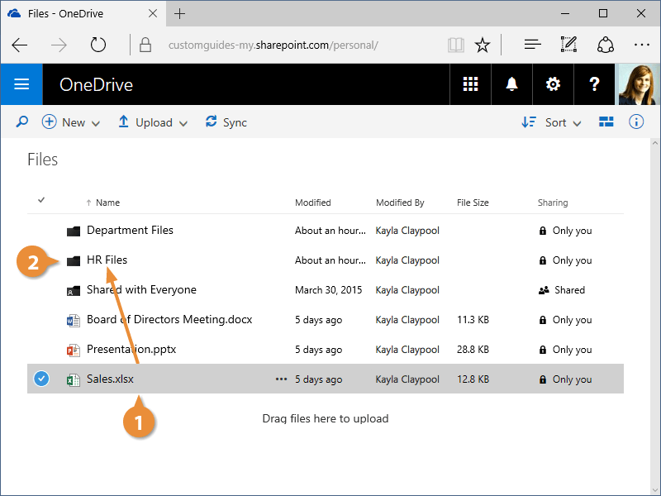Screen dimensions: 661x496
Task: Uncheck the Sales.xlsx selection circle
Action: 42,379
